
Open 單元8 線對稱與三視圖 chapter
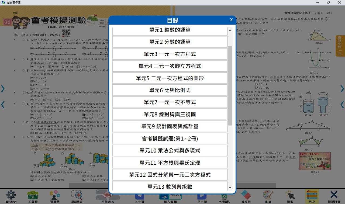click(x=170, y=114)
